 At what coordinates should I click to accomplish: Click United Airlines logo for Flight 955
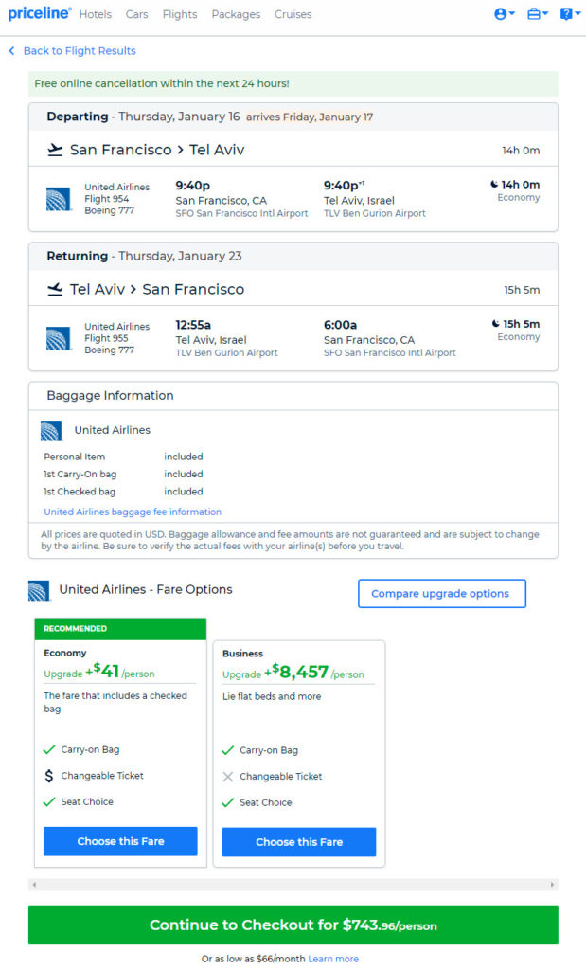point(58,338)
